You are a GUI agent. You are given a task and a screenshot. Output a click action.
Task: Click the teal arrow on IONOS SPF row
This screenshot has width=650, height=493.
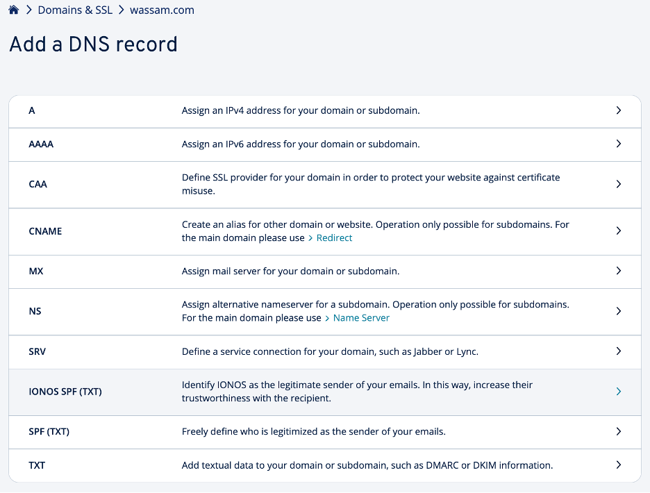click(x=618, y=392)
